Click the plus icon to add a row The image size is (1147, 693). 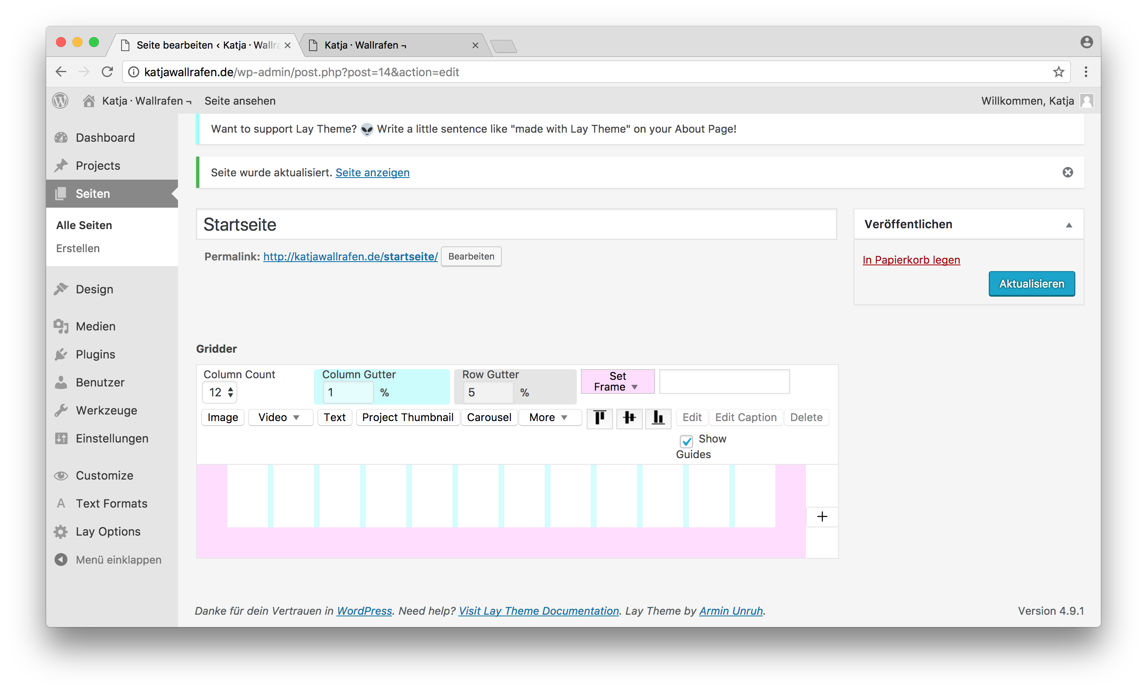coord(822,517)
